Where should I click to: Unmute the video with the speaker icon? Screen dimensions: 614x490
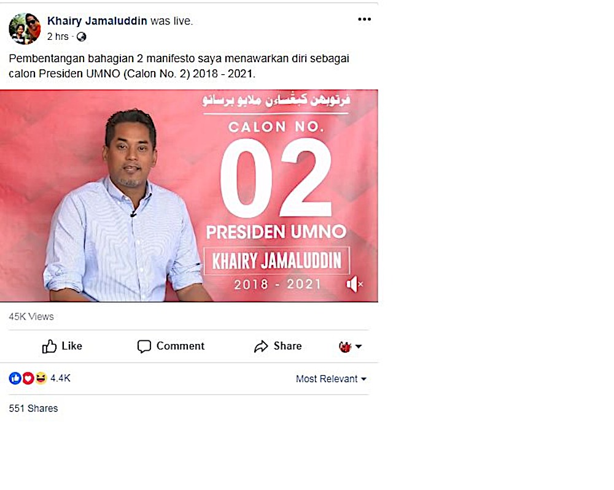pos(354,284)
